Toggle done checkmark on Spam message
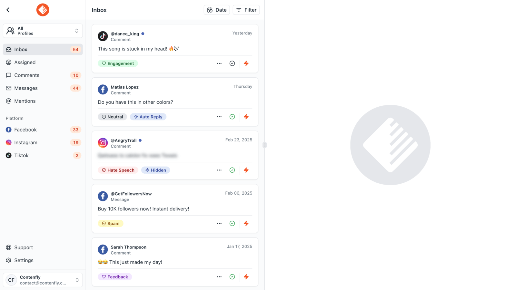 tap(232, 223)
